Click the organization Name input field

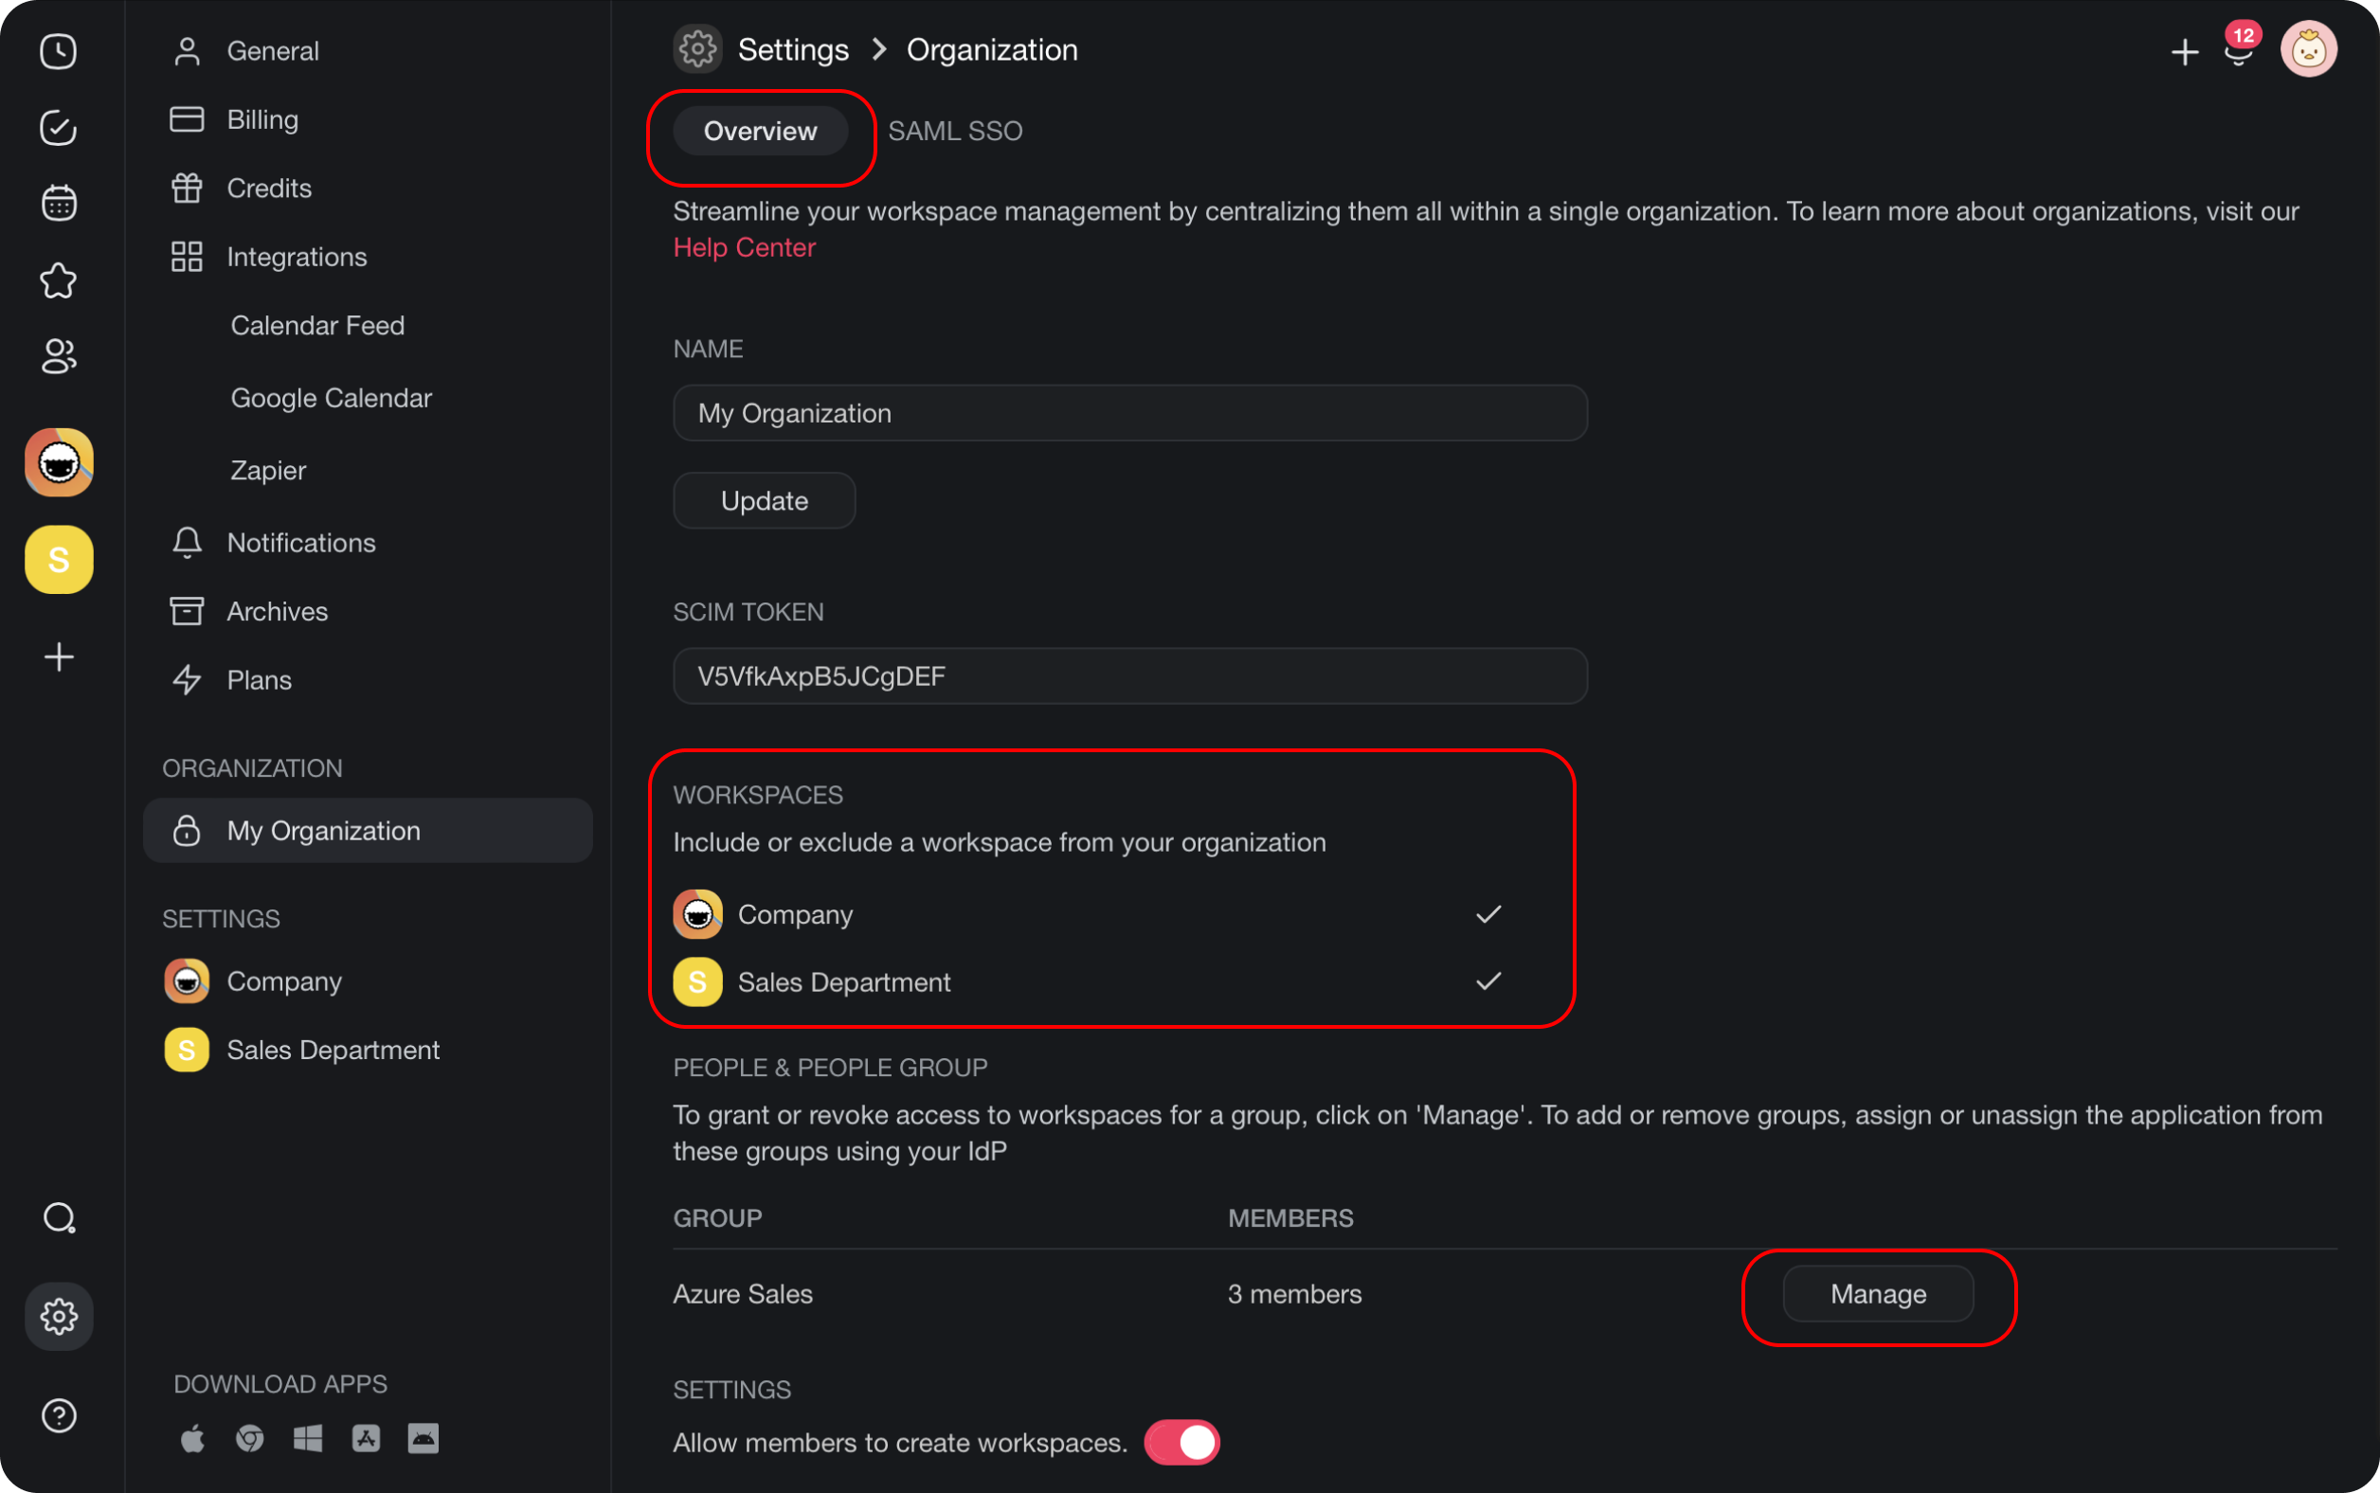point(1128,413)
